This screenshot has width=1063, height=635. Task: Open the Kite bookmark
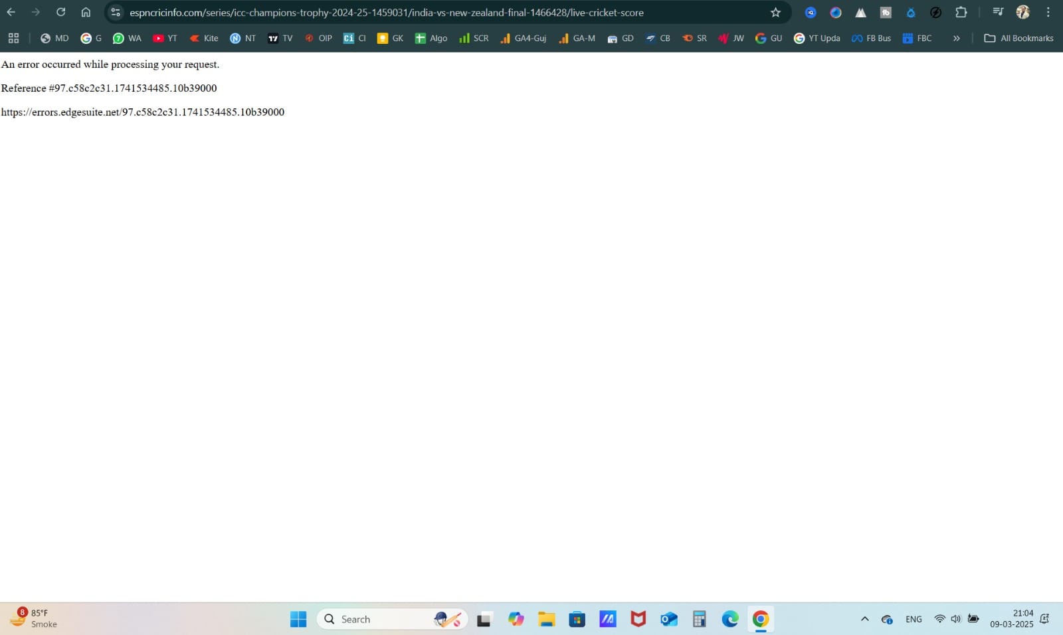[x=204, y=38]
